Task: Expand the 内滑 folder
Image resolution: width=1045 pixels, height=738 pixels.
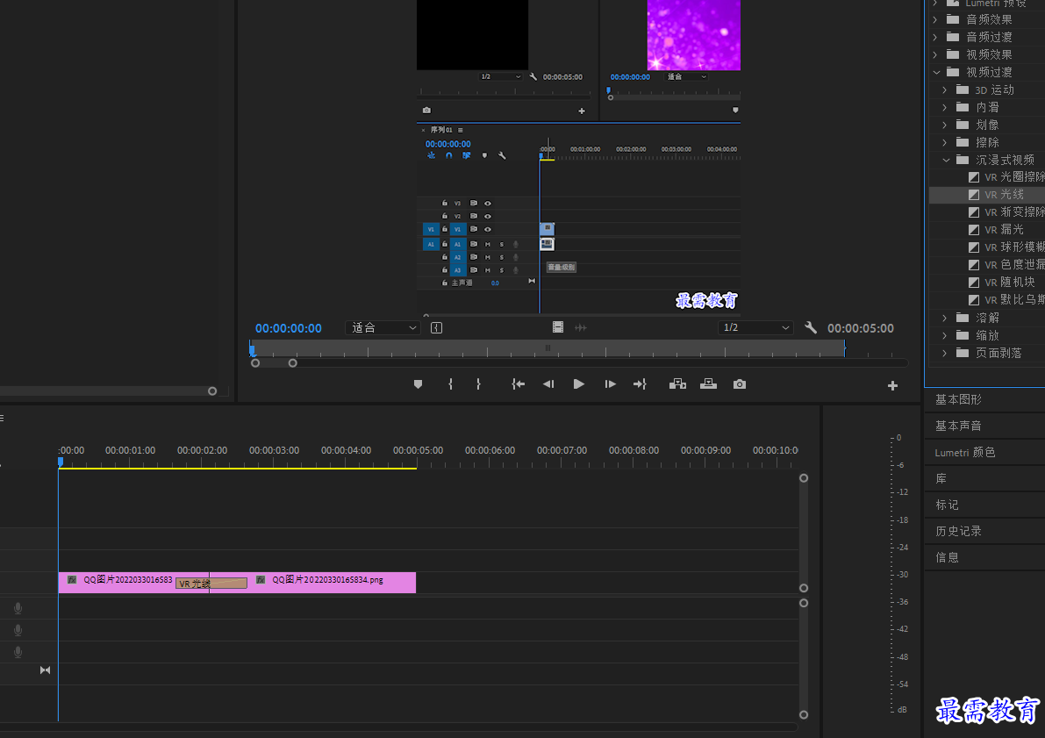Action: point(944,107)
